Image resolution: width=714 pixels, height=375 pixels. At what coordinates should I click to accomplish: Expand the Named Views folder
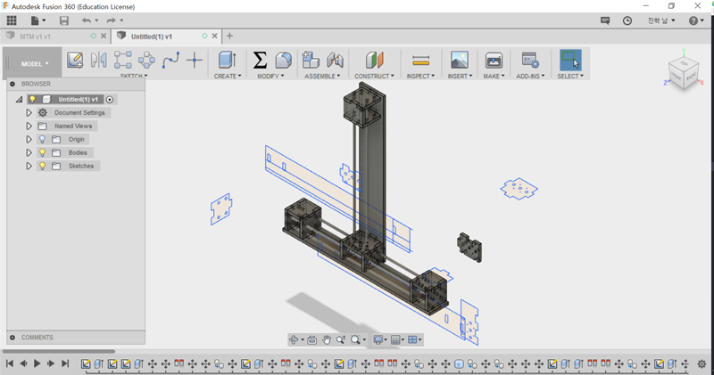point(29,126)
